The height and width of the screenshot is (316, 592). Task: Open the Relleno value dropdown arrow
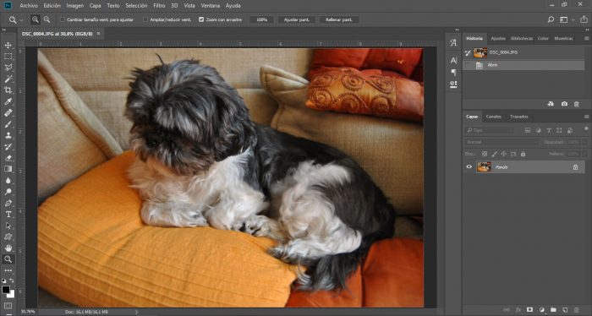[x=585, y=155]
